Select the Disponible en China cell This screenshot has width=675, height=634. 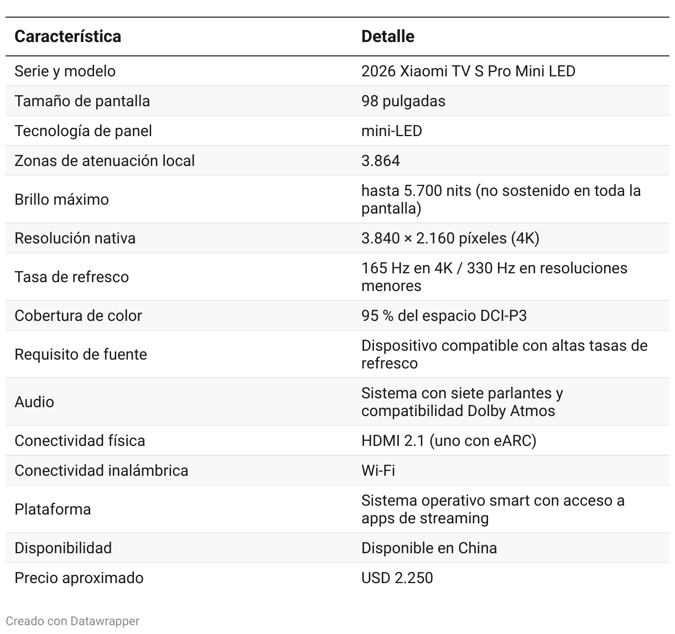pos(429,548)
